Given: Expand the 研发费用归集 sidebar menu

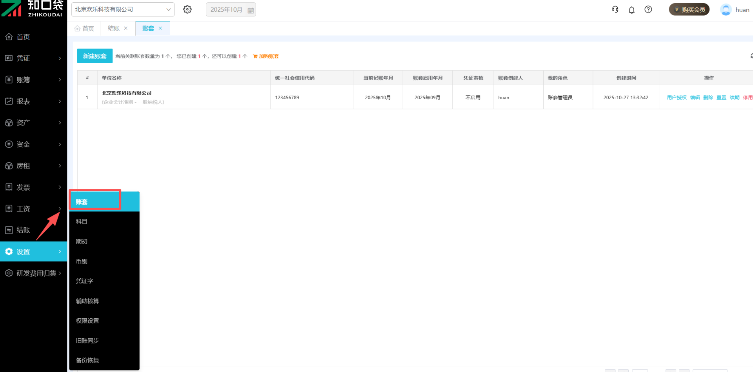Looking at the screenshot, I should 33,273.
